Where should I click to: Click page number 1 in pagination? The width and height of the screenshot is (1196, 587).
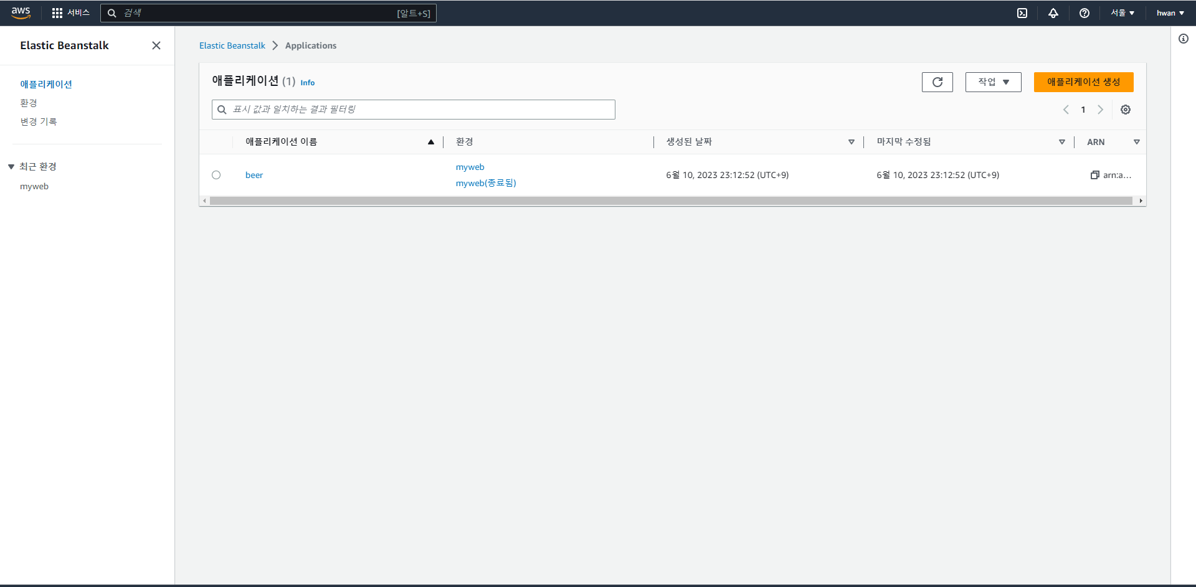[x=1083, y=110]
